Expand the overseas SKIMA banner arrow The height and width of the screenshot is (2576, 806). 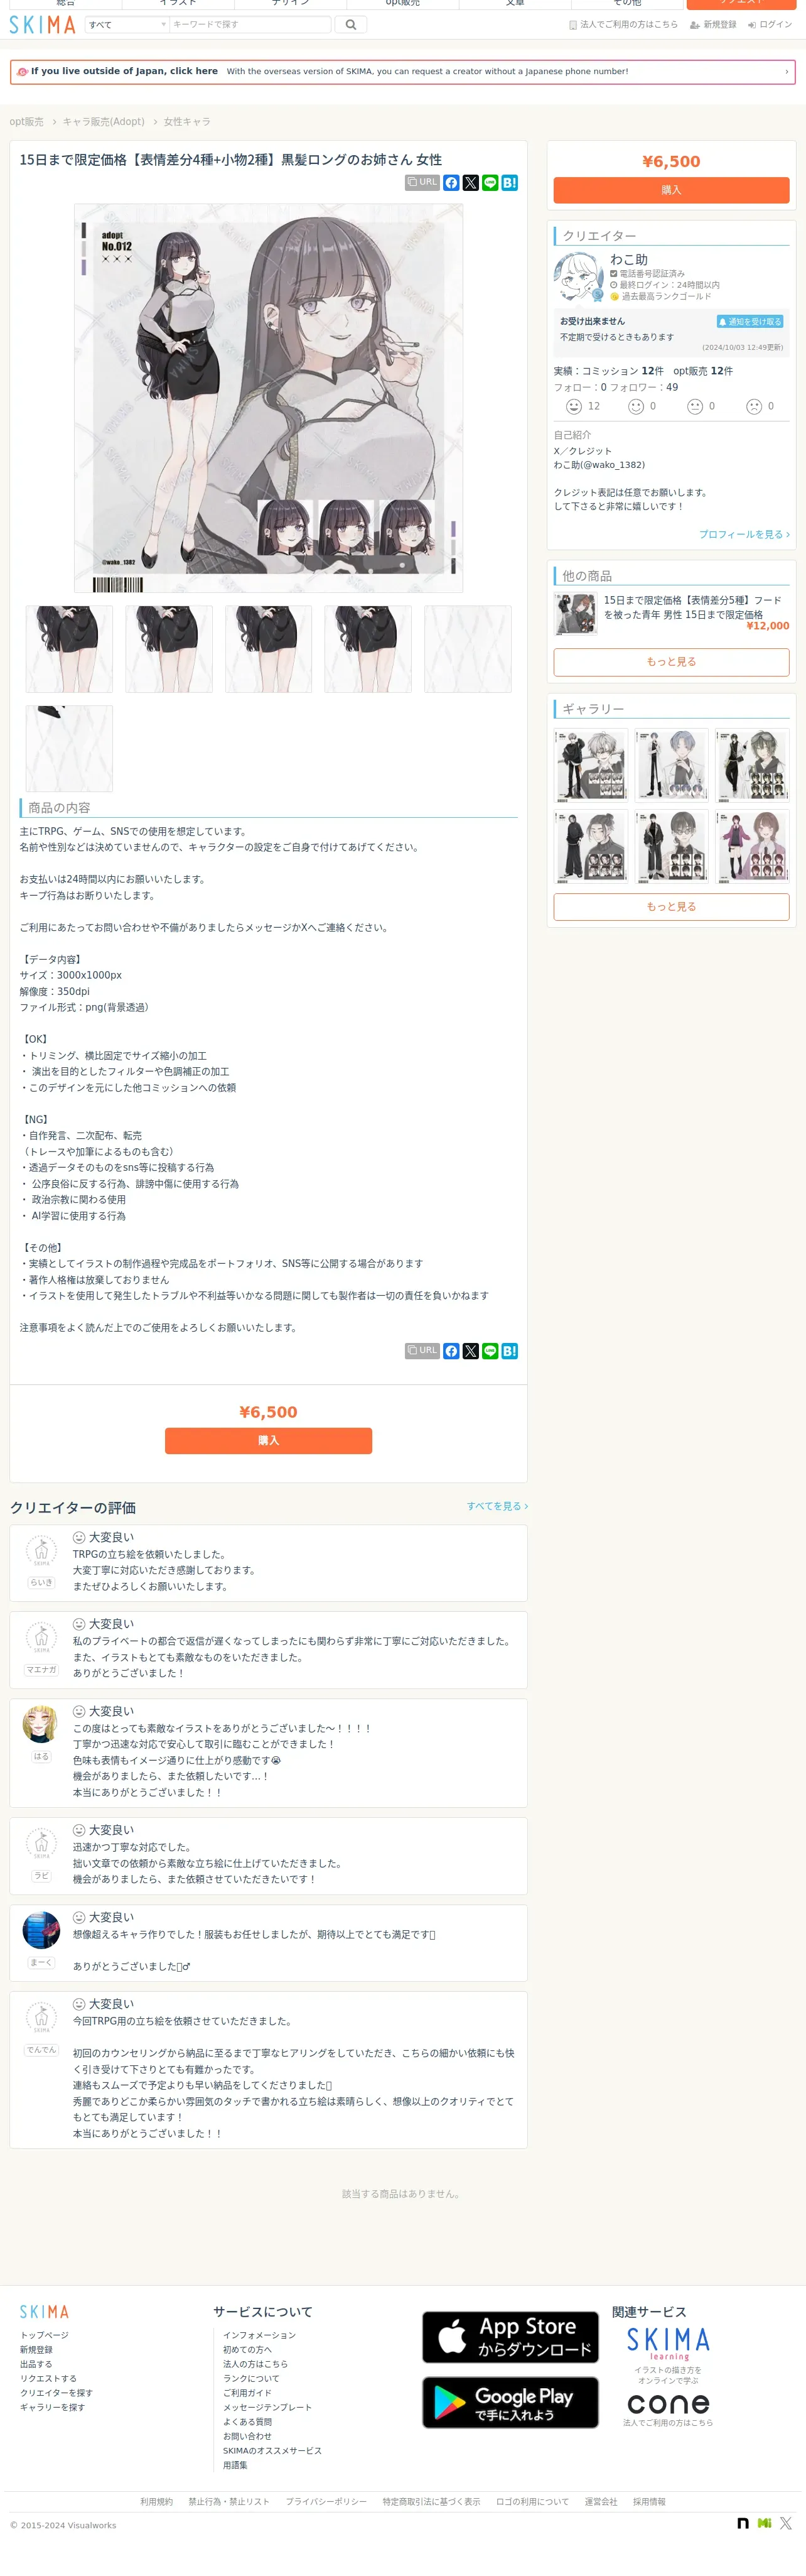click(x=786, y=72)
